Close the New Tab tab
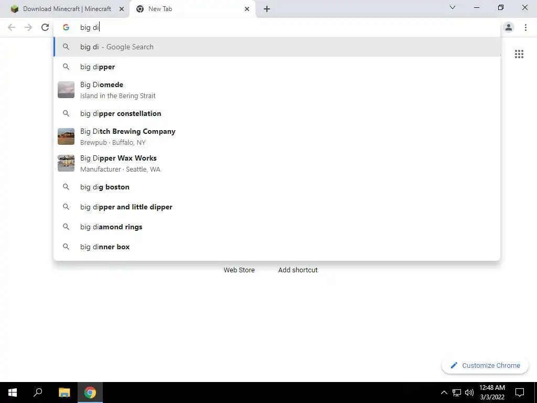Screen dimensions: 537x403 [247, 9]
